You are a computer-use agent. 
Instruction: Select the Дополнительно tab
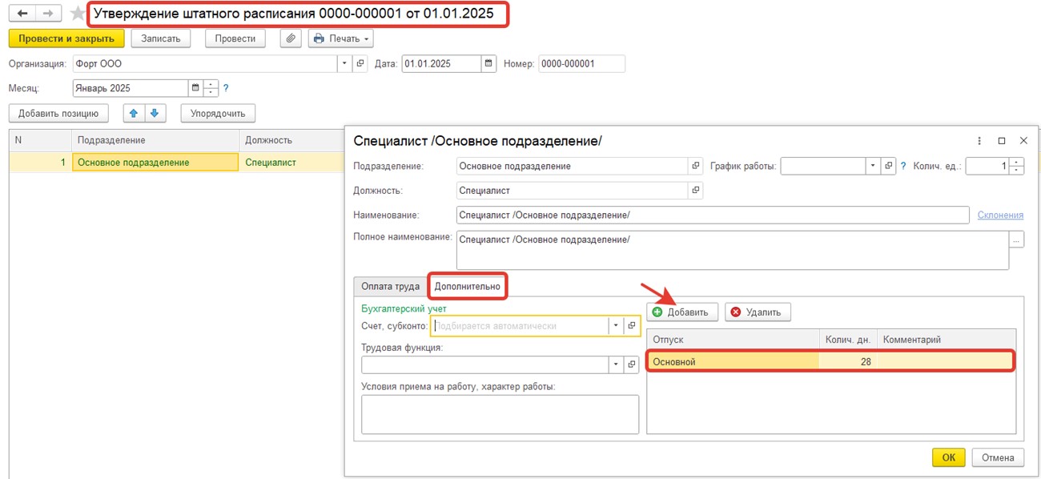click(x=467, y=287)
